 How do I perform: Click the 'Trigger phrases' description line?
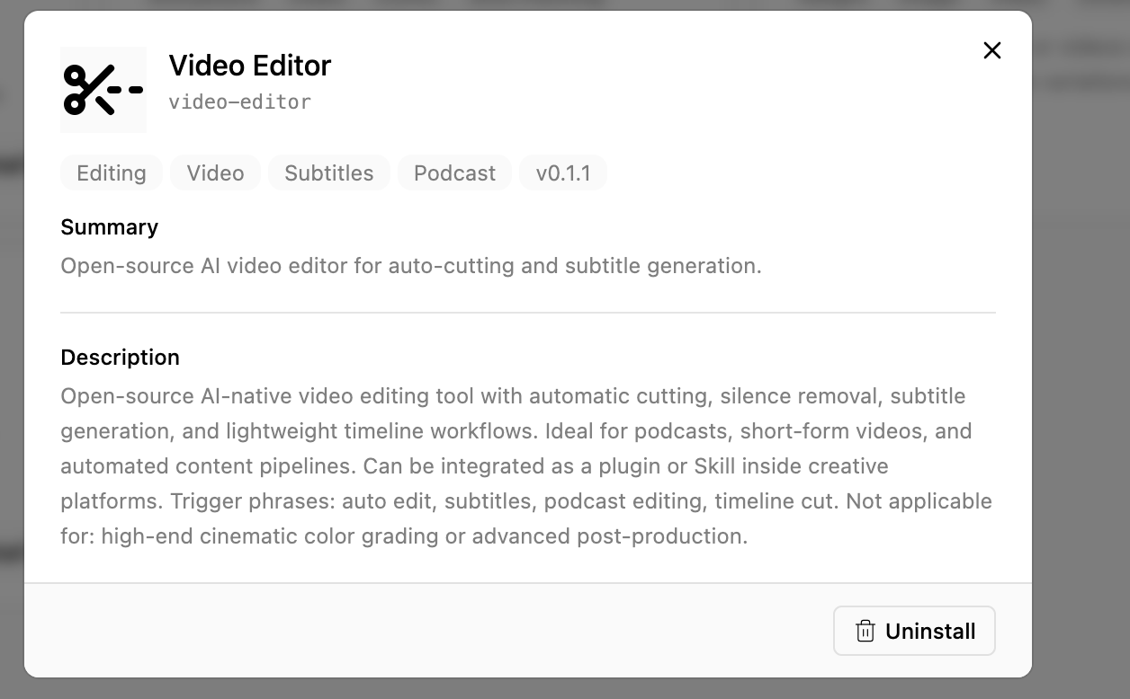coord(526,500)
